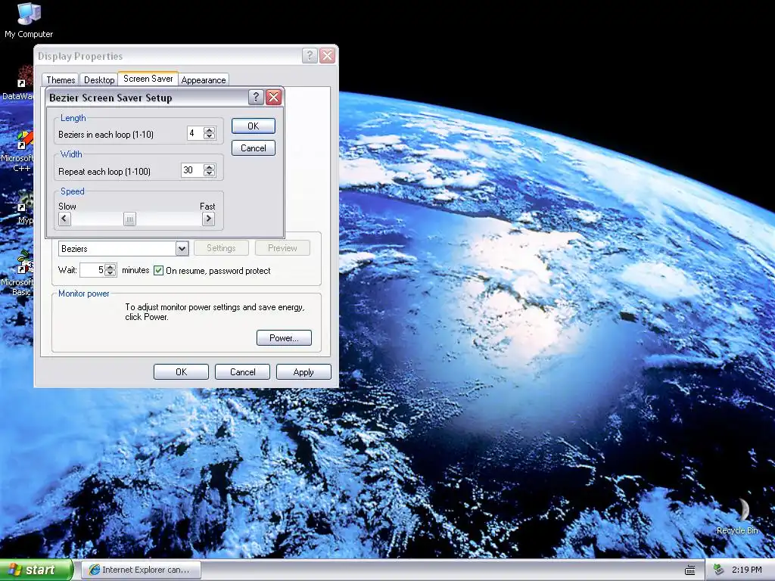Click the Beziers in each loop field

point(195,133)
